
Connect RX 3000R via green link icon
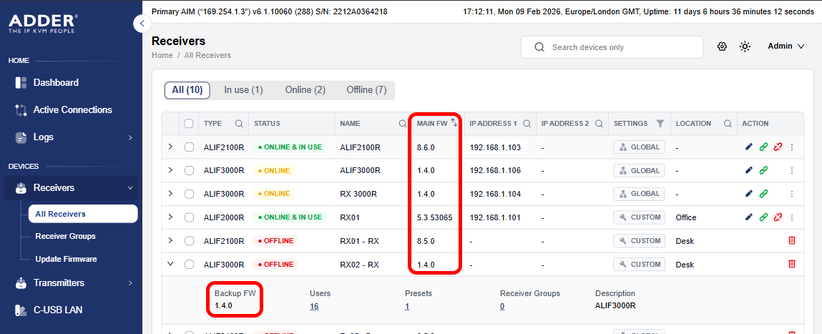[764, 194]
